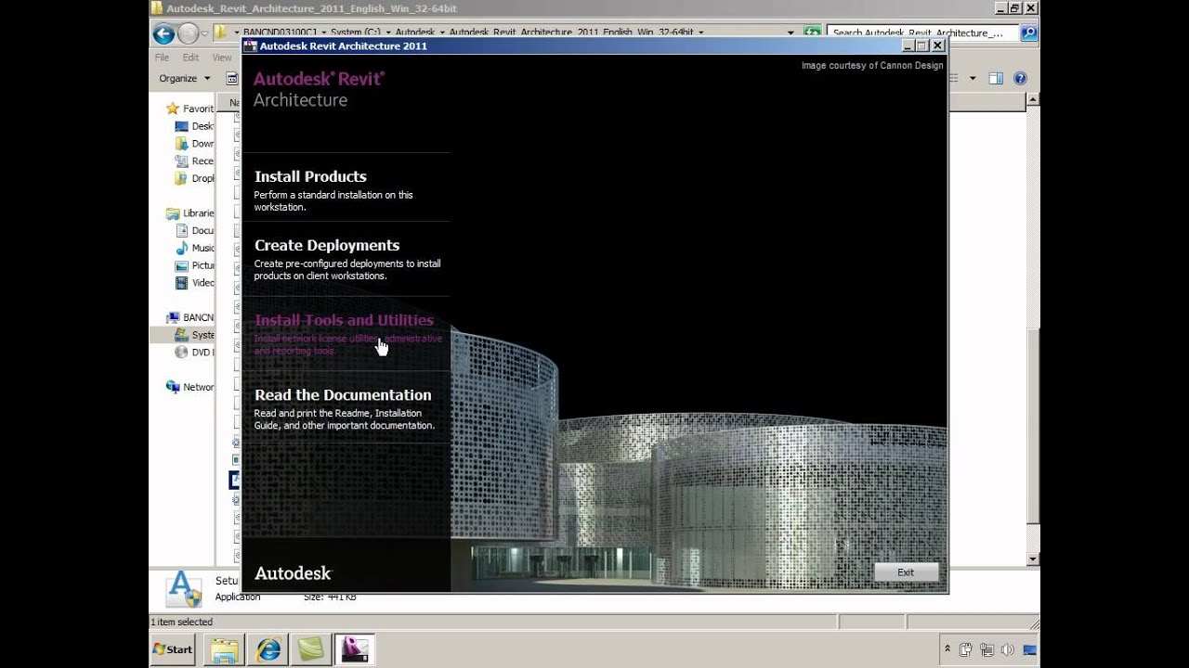Refresh the Explorer address bar

813,32
